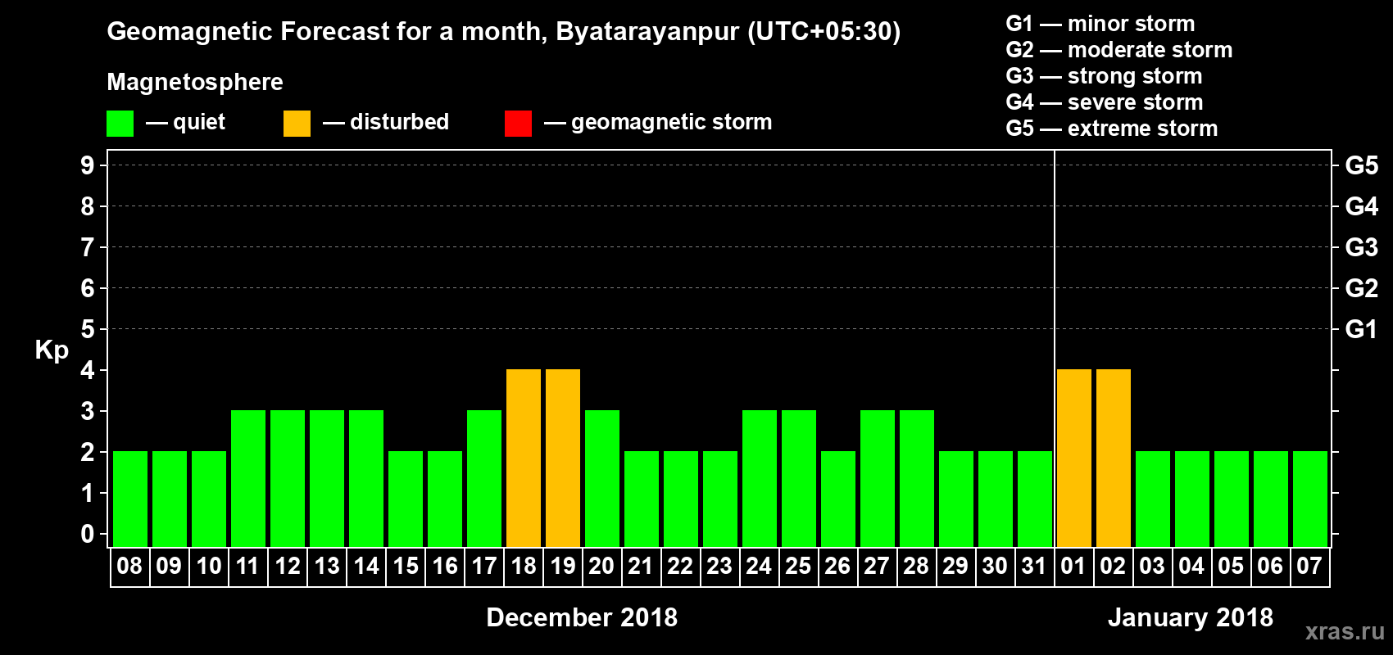1393x655 pixels.
Task: Click the red geomagnetic storm legend swatch
Action: [518, 124]
